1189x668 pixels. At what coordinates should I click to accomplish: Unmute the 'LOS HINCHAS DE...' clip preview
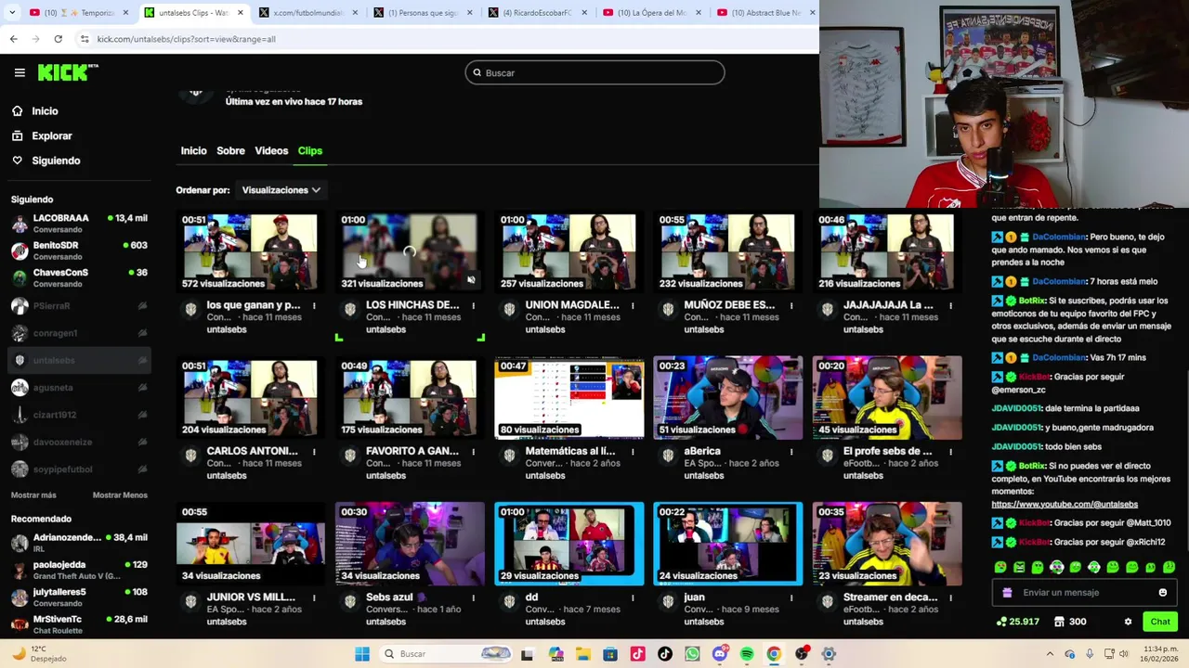click(471, 279)
